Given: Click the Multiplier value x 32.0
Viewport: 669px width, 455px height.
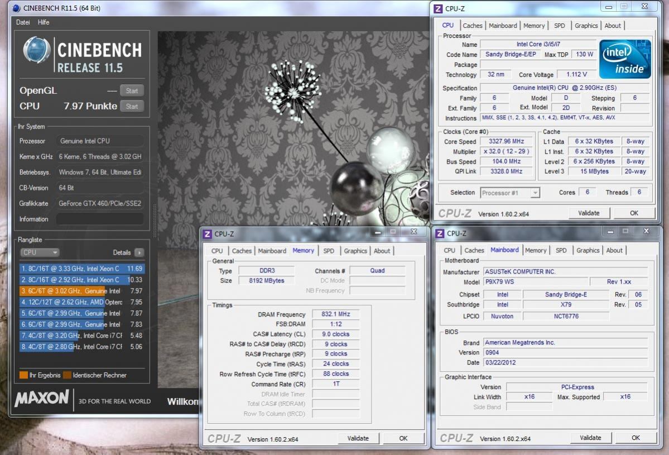Looking at the screenshot, I should pos(506,151).
